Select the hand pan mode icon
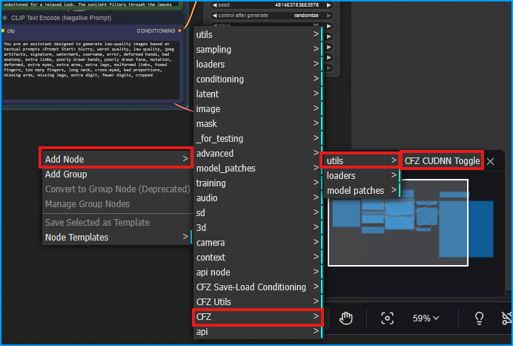 pyautogui.click(x=345, y=318)
